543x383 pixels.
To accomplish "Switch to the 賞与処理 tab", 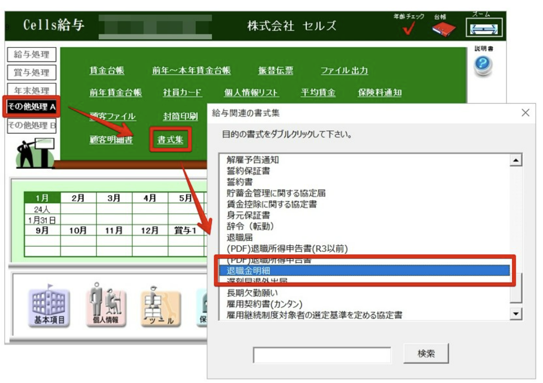I will (32, 73).
